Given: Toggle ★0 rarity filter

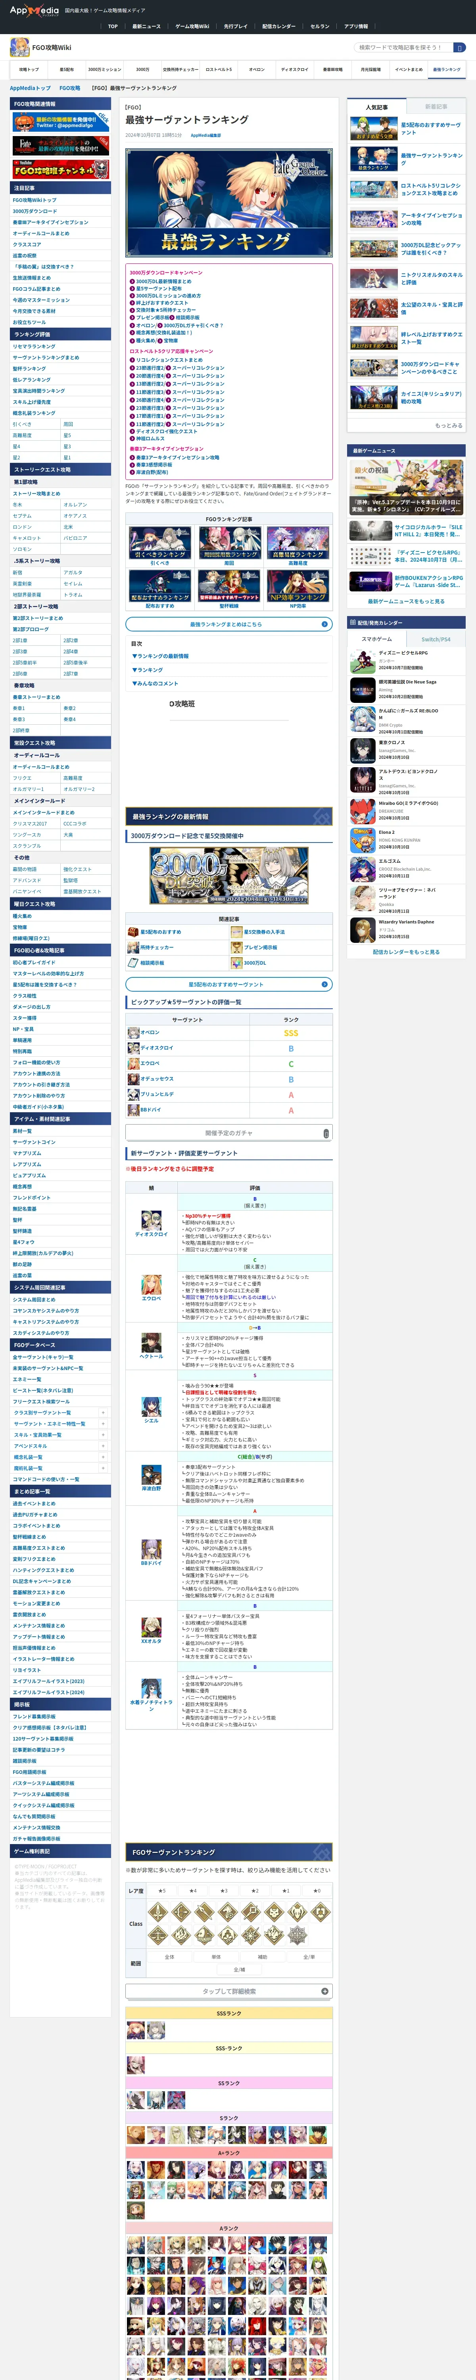Looking at the screenshot, I should pyautogui.click(x=317, y=1891).
